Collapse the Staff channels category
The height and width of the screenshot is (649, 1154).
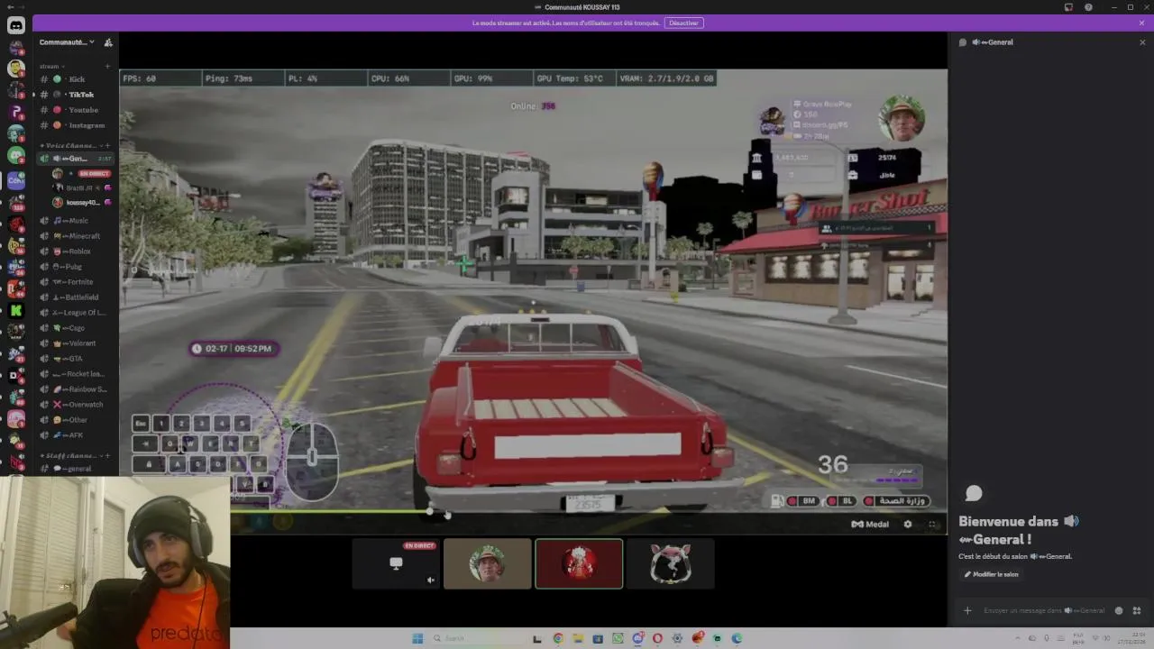point(70,456)
